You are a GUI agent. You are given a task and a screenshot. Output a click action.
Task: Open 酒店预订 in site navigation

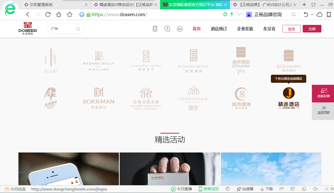219,29
